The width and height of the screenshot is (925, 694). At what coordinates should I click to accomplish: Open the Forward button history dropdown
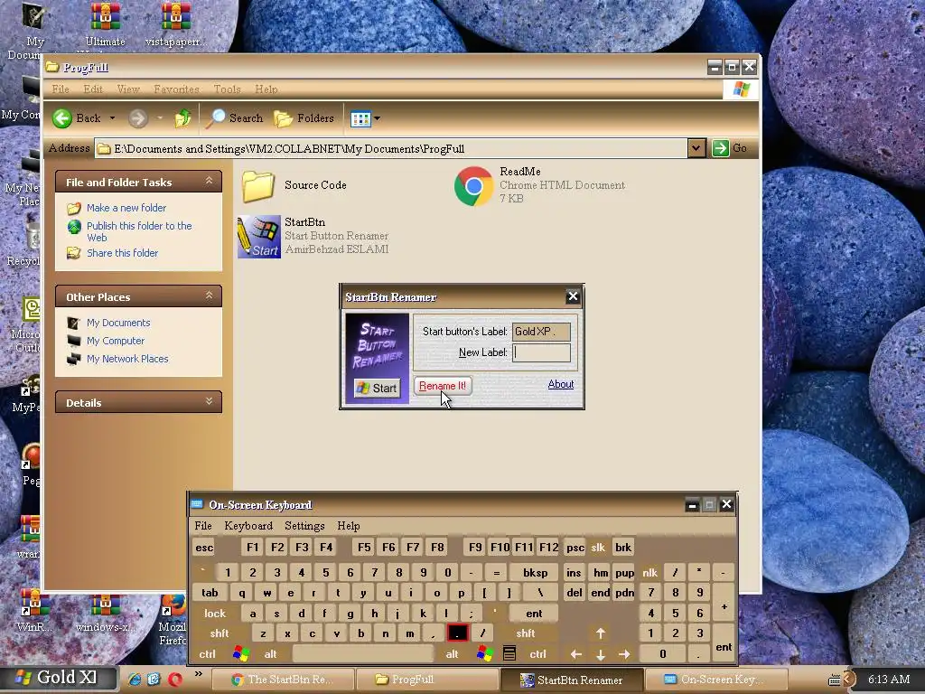[159, 118]
